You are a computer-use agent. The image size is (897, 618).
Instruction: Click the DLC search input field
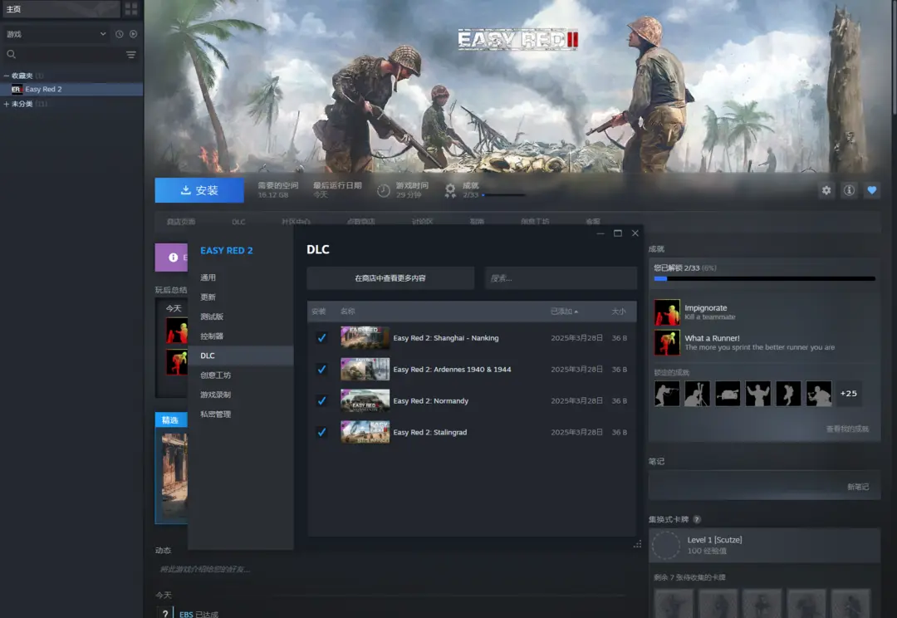pos(561,278)
